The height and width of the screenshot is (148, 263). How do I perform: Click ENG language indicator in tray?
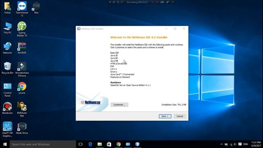[x=246, y=144]
